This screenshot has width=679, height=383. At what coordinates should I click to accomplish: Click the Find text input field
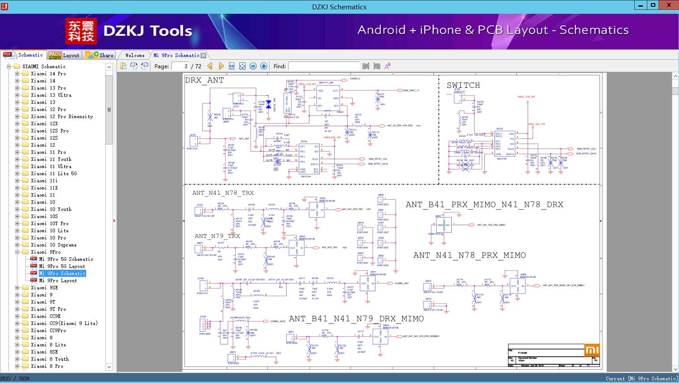pyautogui.click(x=324, y=66)
